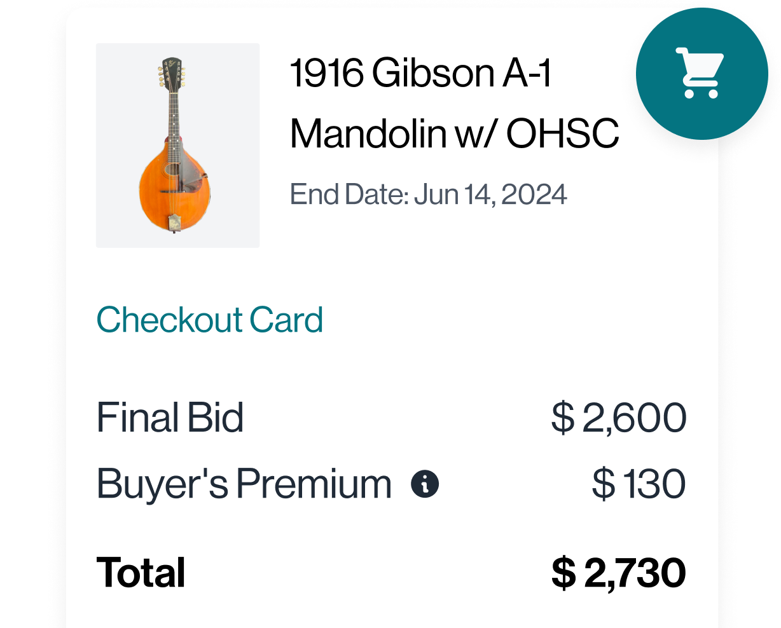Viewport: 781px width, 628px height.
Task: Select the $ 130 premium amount
Action: 639,484
